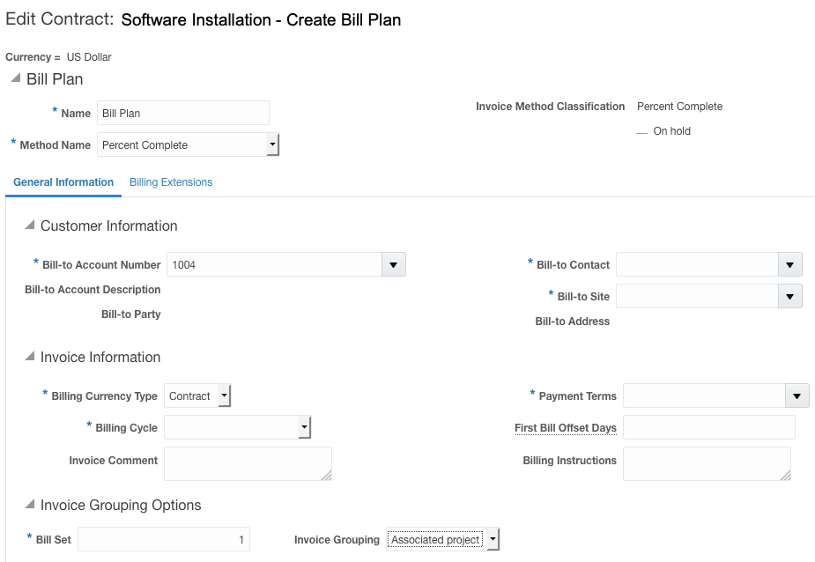
Task: Open the Payment Terms dropdown arrow
Action: tap(797, 396)
